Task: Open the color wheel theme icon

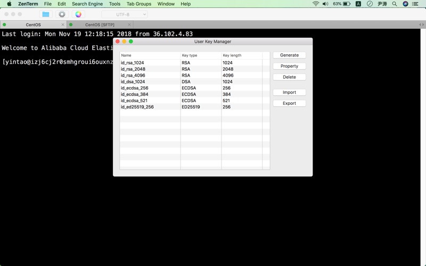Action: [x=78, y=14]
